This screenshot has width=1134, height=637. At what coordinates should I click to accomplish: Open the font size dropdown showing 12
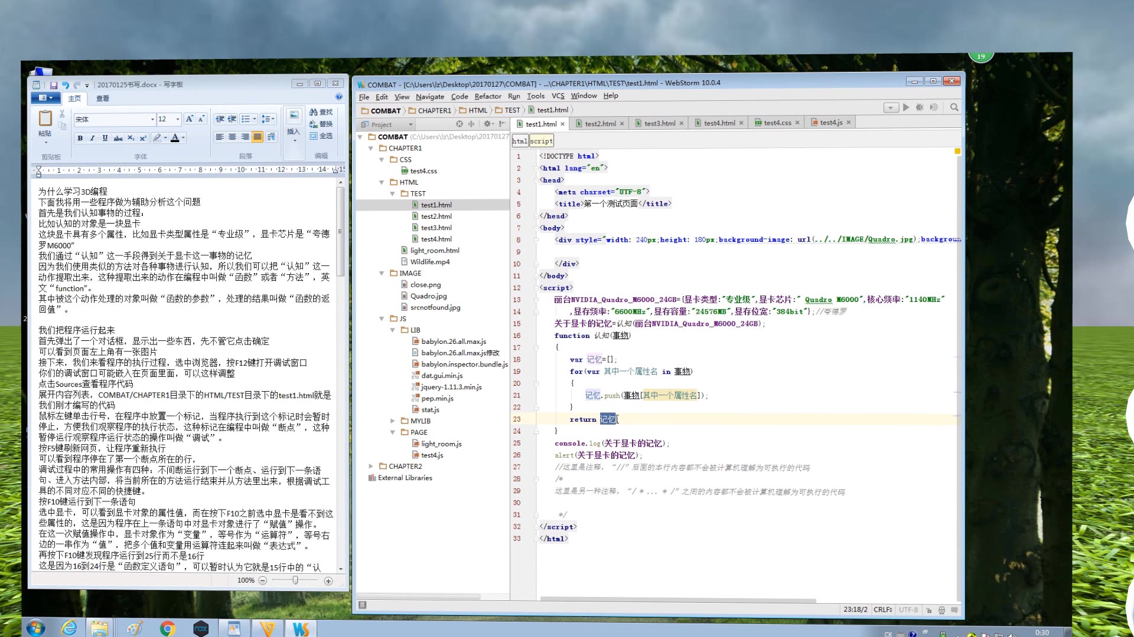(178, 119)
